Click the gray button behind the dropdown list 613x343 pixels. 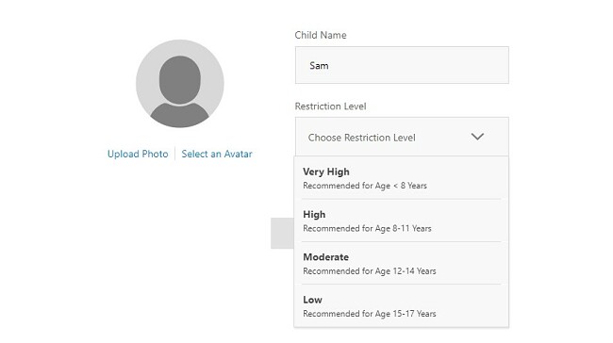tap(282, 234)
